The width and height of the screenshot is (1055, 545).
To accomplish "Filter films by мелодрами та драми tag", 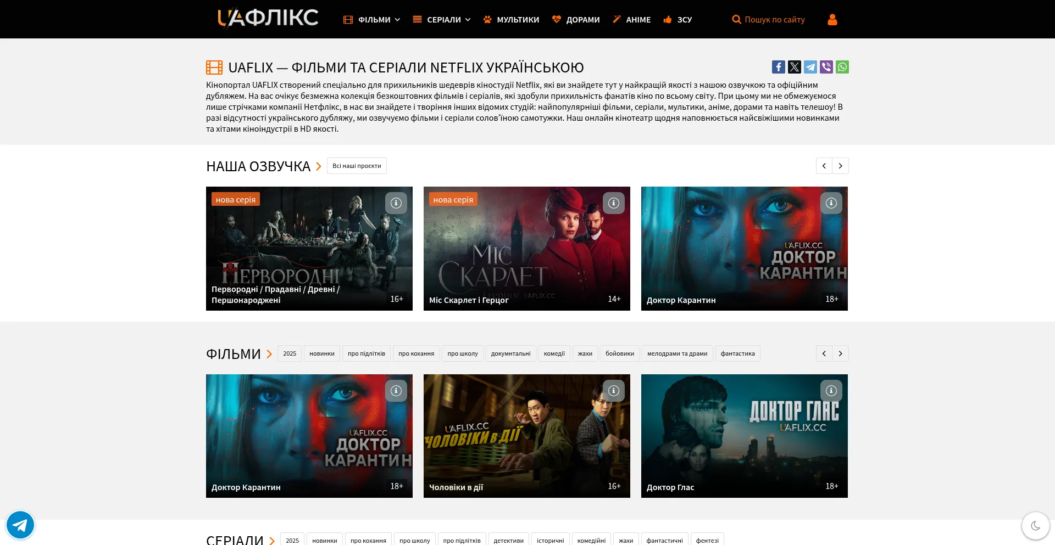I will click(x=678, y=353).
